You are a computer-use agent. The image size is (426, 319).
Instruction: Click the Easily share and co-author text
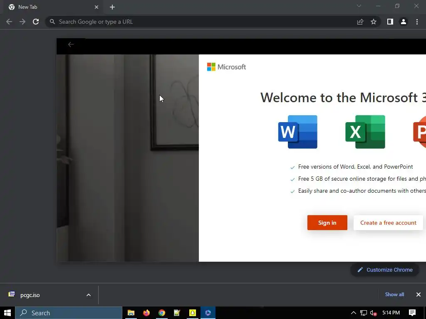coord(362,191)
